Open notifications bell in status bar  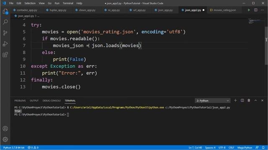(263, 147)
